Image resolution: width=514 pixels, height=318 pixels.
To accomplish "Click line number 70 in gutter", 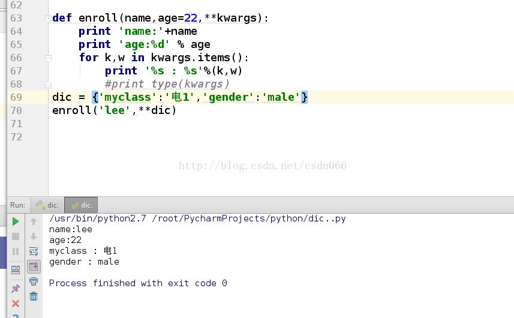I will pos(16,110).
